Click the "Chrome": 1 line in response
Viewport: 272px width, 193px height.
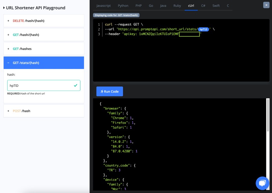coord(122,118)
